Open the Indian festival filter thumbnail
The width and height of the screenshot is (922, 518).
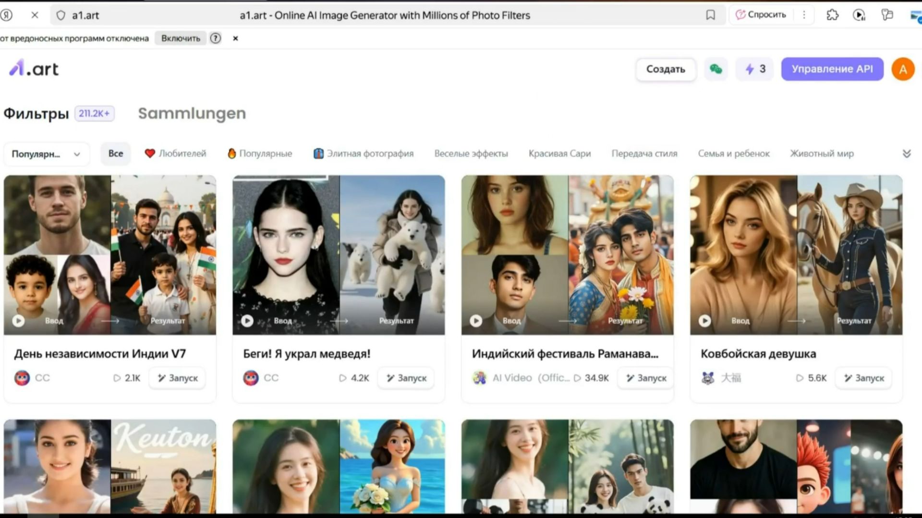567,254
